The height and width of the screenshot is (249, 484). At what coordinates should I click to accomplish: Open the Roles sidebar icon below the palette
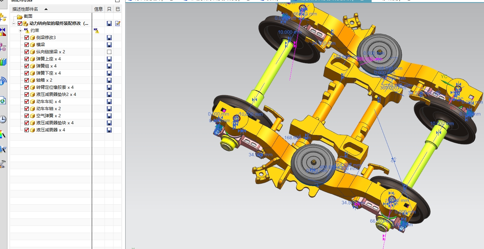[x=3, y=149]
